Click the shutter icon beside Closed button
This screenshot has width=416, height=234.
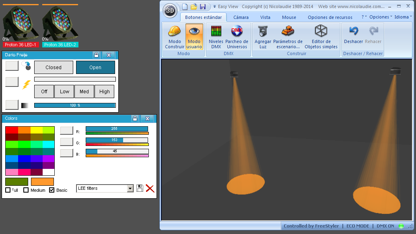tap(26, 66)
